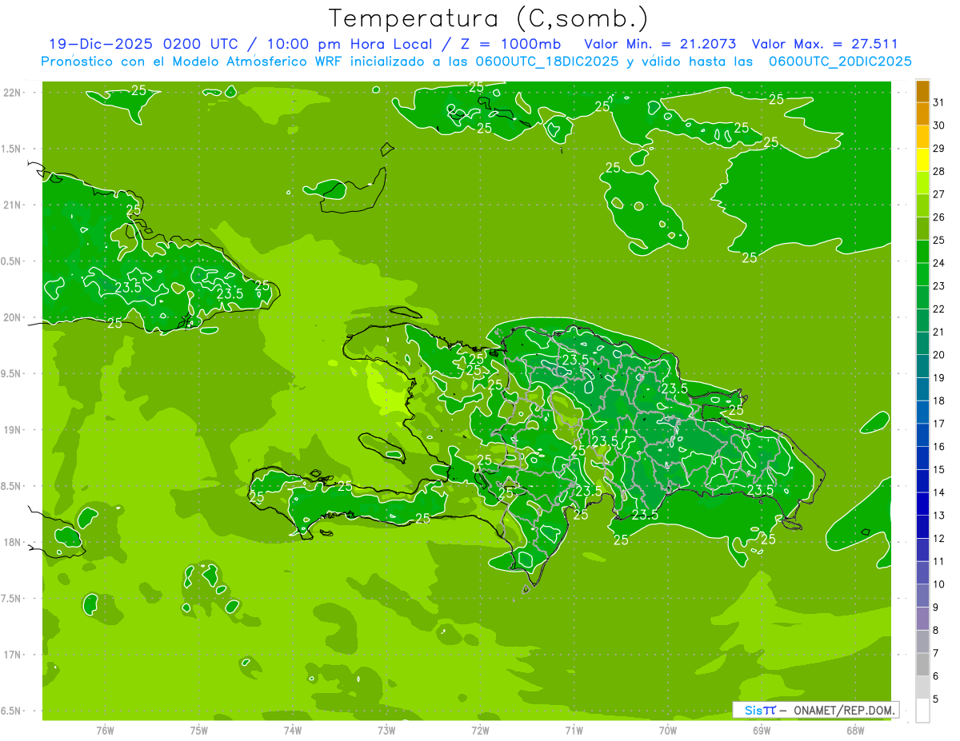Click the "68W" longitude axis label
This screenshot has width=960, height=741.
click(x=855, y=730)
